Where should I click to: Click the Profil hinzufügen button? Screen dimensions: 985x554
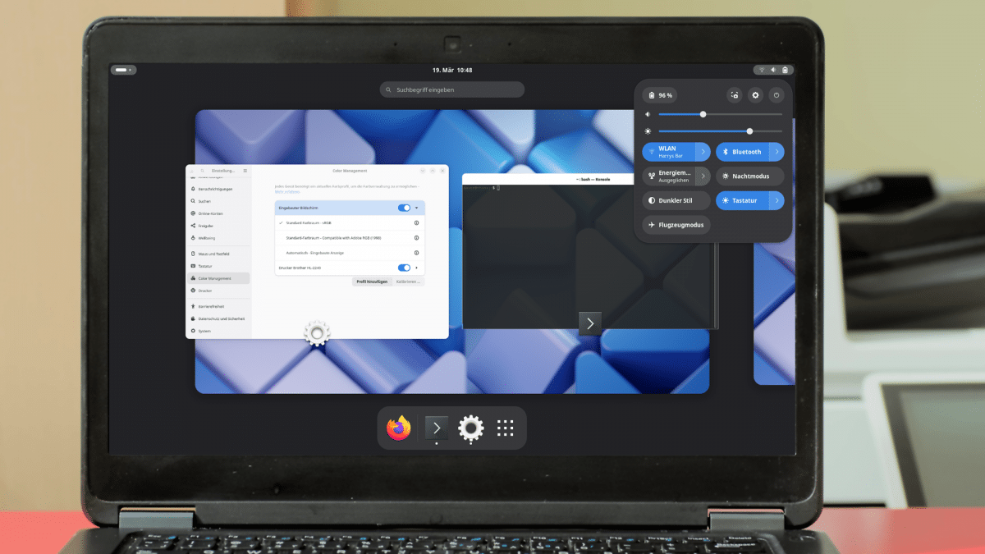(372, 282)
